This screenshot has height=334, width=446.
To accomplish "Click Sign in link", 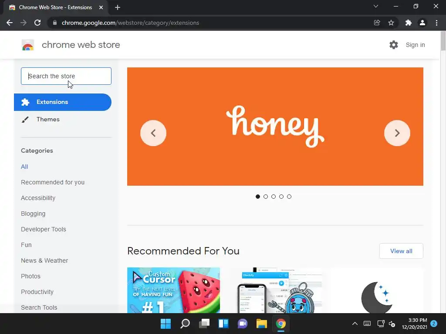I will pyautogui.click(x=415, y=45).
